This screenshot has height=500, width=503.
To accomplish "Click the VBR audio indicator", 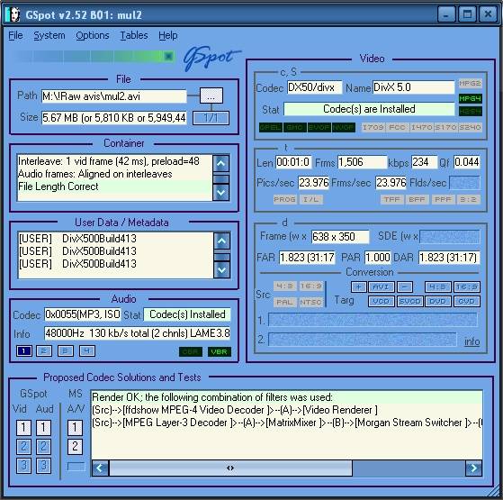I will 219,351.
